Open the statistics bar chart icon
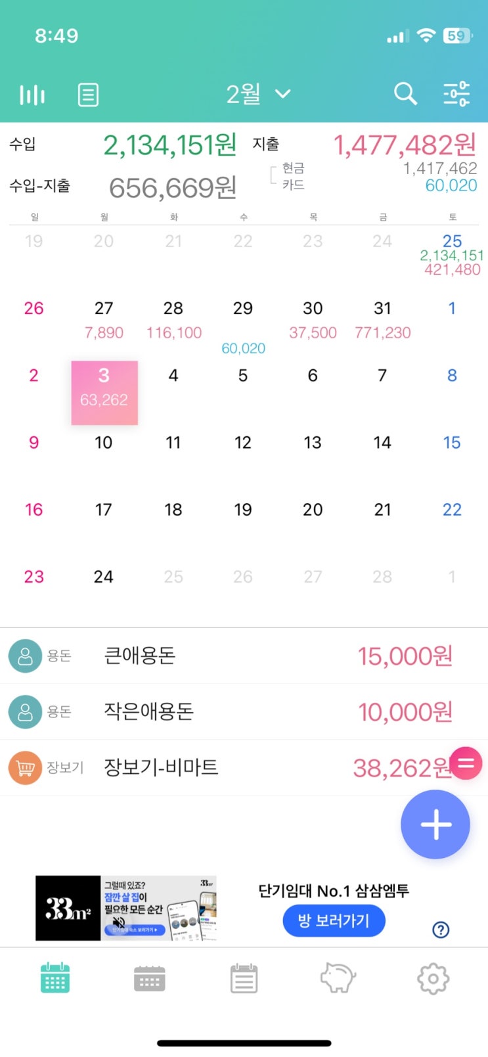Viewport: 488px width, 1057px height. coord(32,95)
